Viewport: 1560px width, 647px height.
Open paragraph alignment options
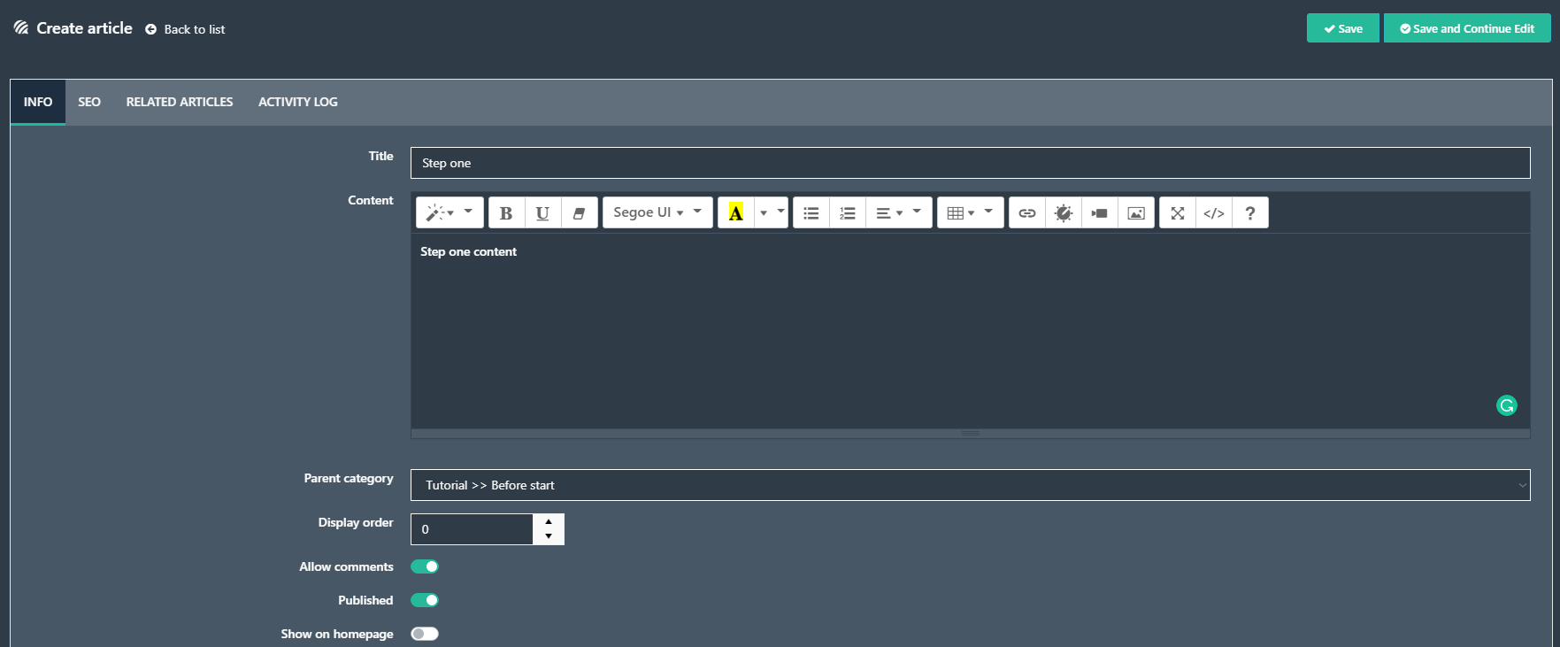(x=898, y=212)
